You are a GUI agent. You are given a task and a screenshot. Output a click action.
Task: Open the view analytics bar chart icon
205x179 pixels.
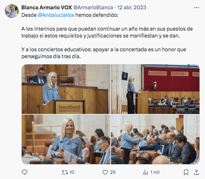[x=145, y=172]
